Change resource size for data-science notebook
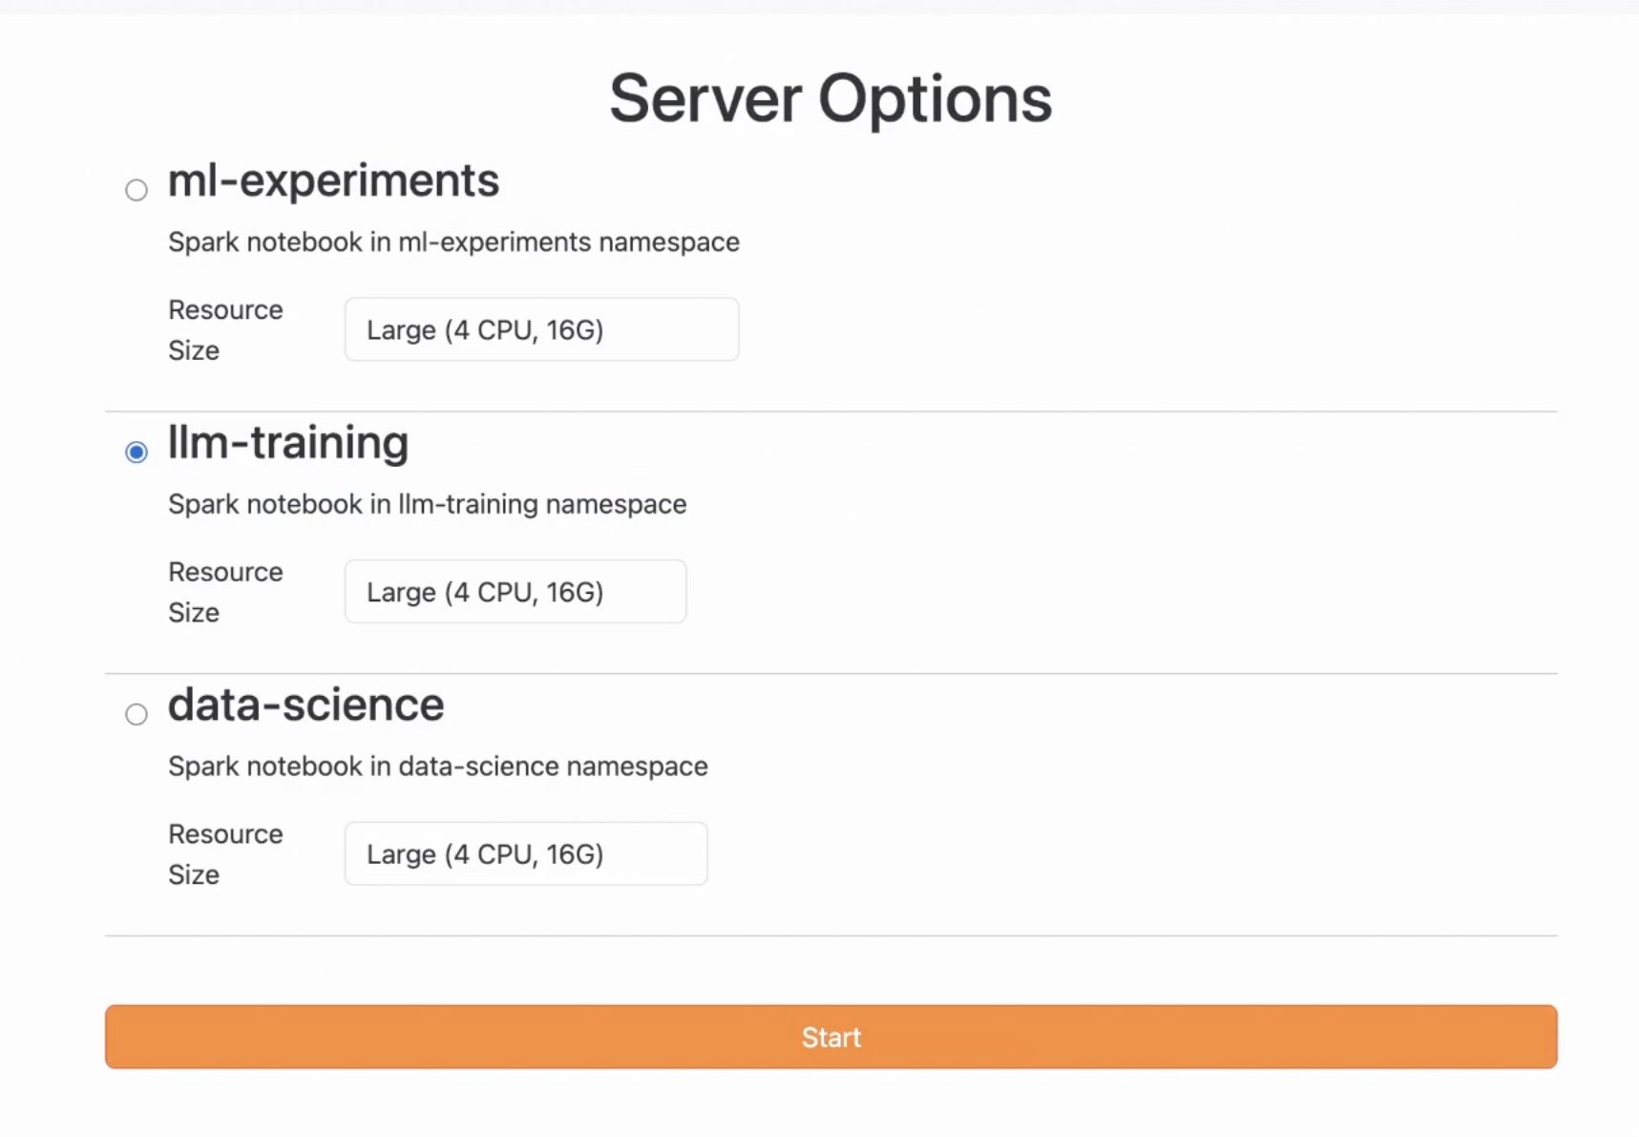This screenshot has width=1639, height=1137. [524, 853]
